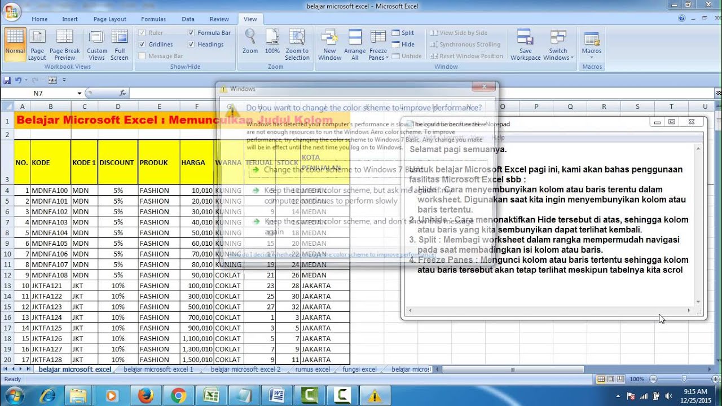This screenshot has height=406, width=722.
Task: Open the Insert ribbon tab
Action: 70,19
